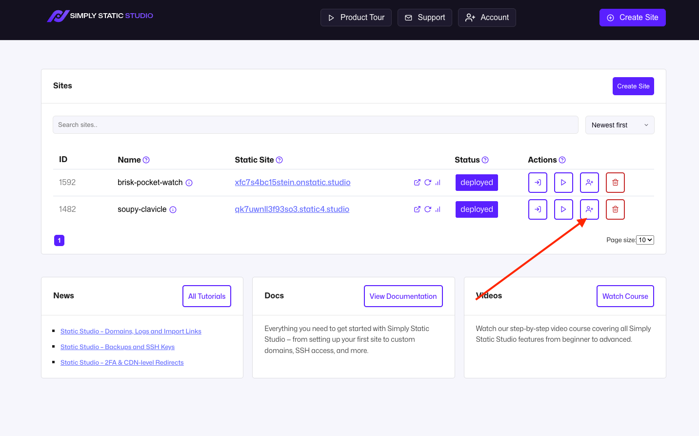The image size is (699, 436).
Task: Select site ID 1482 cell
Action: [x=67, y=209]
